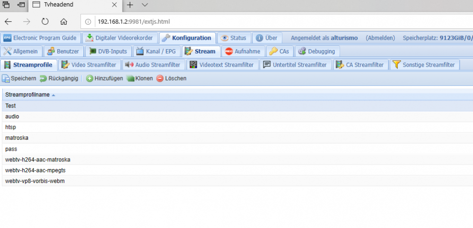Click the Hinzufügen button
Image resolution: width=473 pixels, height=228 pixels.
click(x=105, y=78)
